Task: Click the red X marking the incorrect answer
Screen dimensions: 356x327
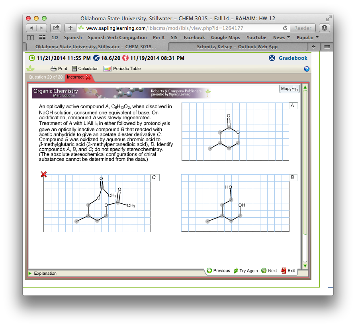Action: (x=44, y=174)
